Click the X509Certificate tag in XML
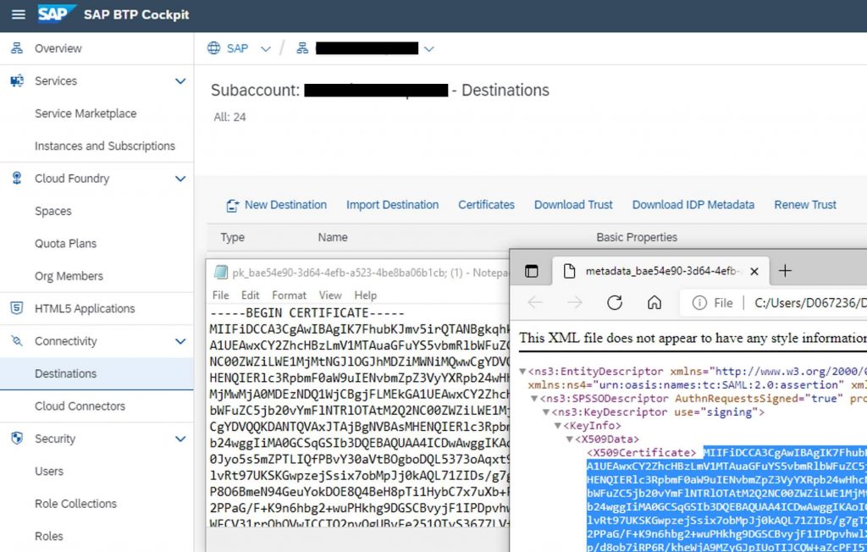 641,452
